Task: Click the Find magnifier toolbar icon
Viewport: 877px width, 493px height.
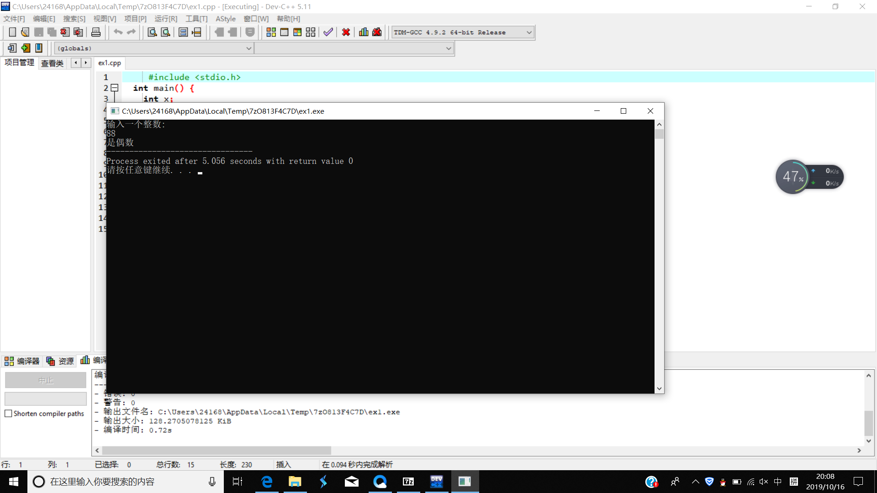Action: 152,32
